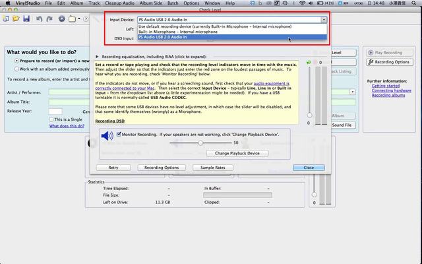The height and width of the screenshot is (264, 422).
Task: Open Spotlight search magnifier icon
Action: (x=414, y=3)
